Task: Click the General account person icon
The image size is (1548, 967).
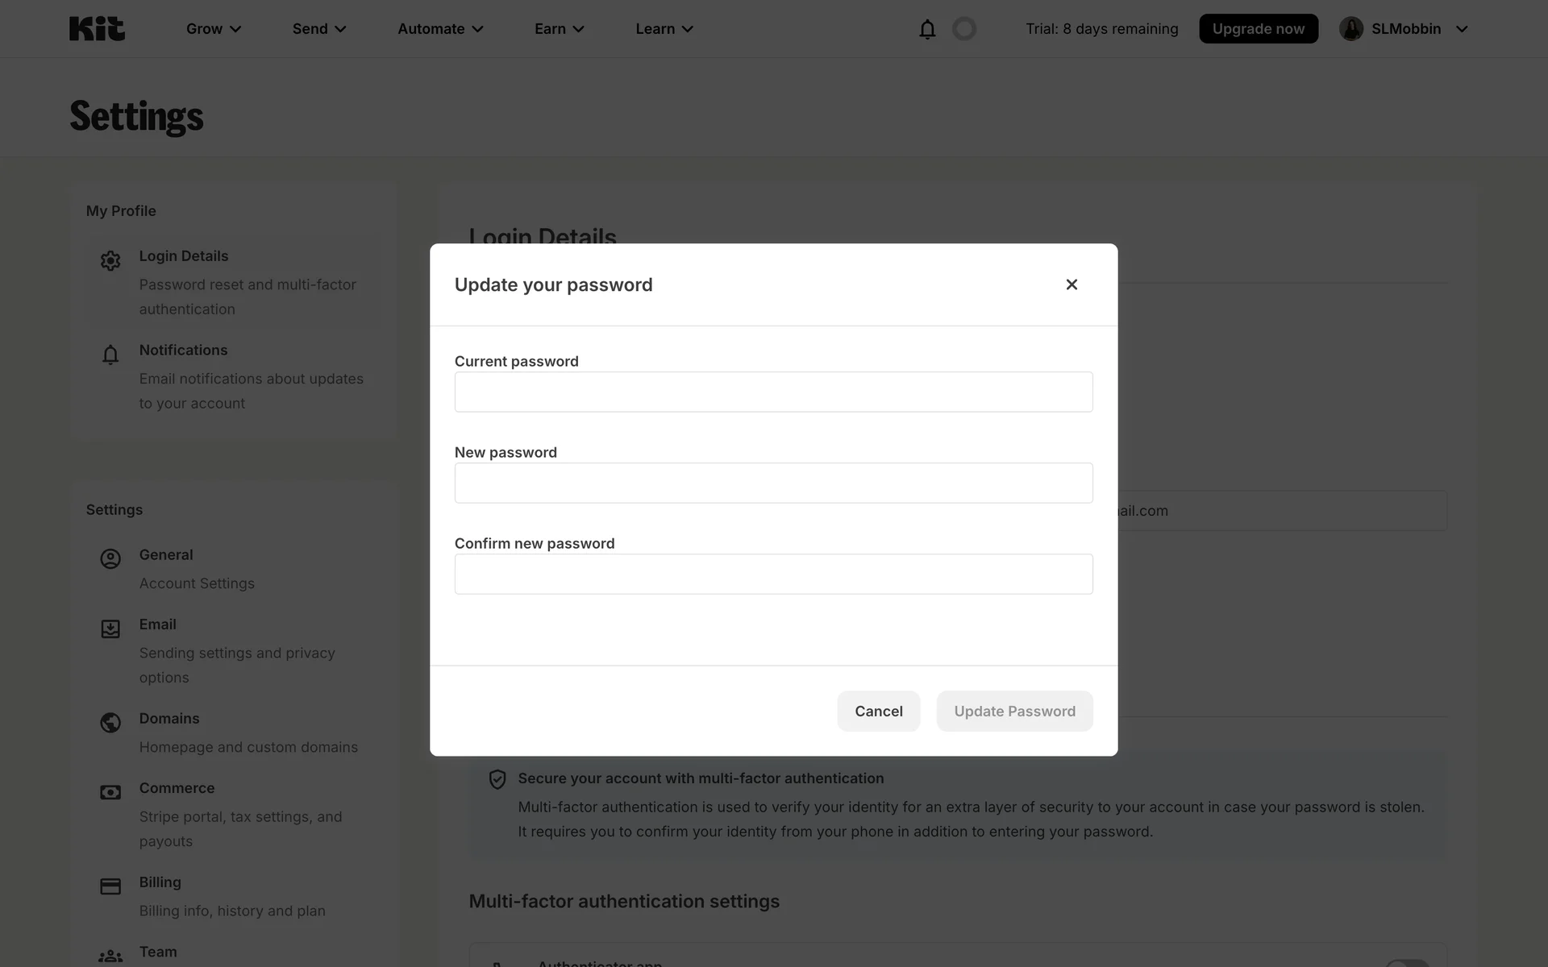Action: tap(110, 558)
